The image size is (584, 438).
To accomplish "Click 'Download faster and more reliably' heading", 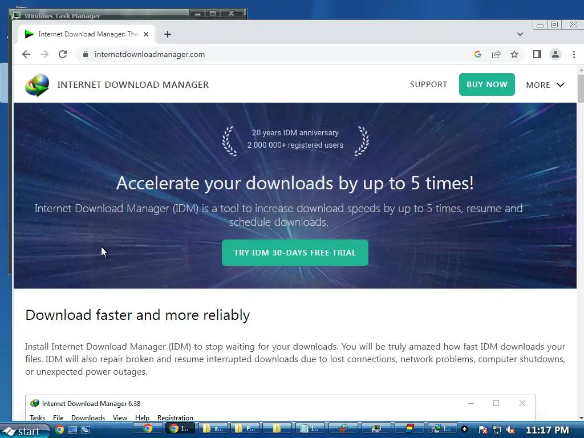I will click(x=137, y=315).
